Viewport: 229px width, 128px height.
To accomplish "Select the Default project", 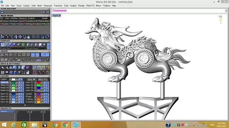I will [x=7, y=111].
